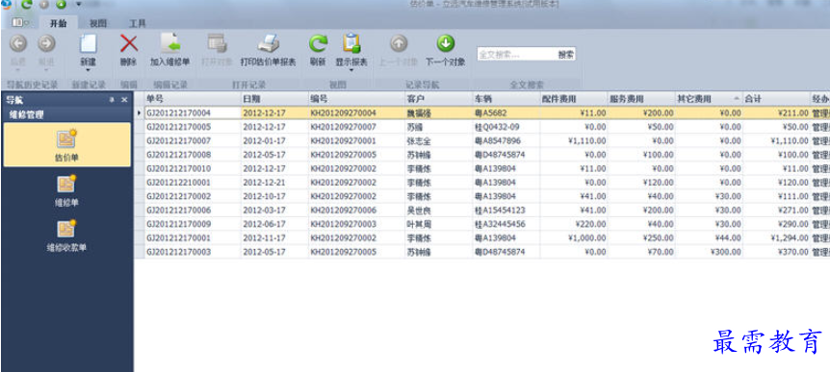Select row GJ201212170008
The image size is (830, 372).
[481, 155]
